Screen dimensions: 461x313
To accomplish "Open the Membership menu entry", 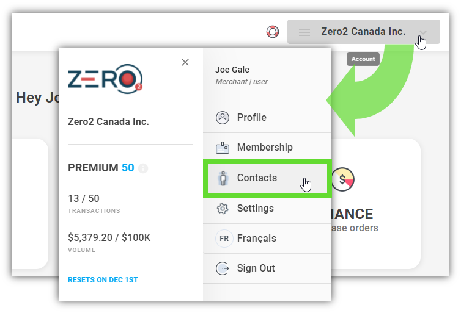I will (x=267, y=148).
